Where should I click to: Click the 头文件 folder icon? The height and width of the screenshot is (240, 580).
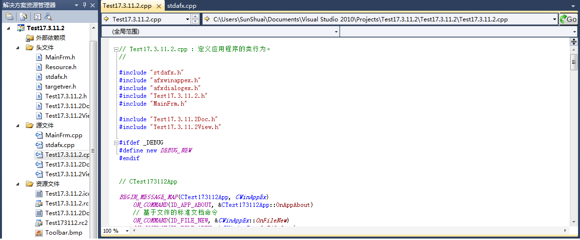pyautogui.click(x=30, y=48)
